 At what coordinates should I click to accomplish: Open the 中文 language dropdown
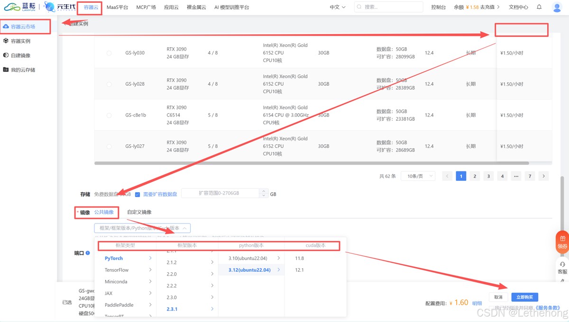pyautogui.click(x=338, y=7)
